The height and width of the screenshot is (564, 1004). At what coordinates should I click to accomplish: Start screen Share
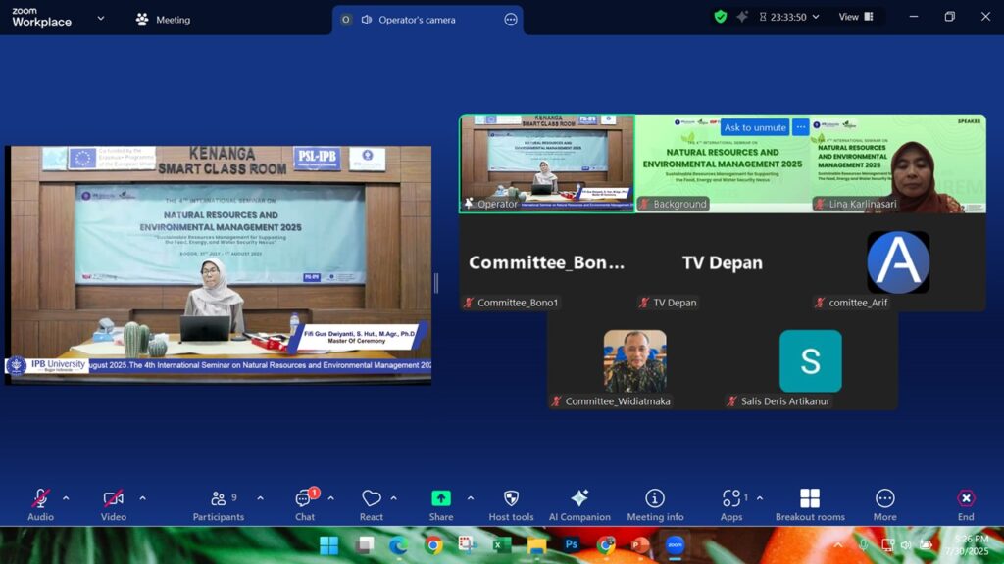pos(441,503)
